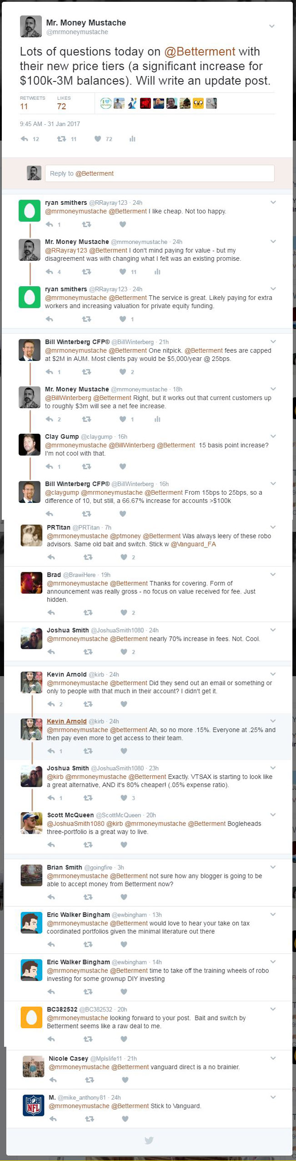296x1161 pixels.
Task: Reply to Mr. Money Mustache's main tweet
Action: (25, 139)
